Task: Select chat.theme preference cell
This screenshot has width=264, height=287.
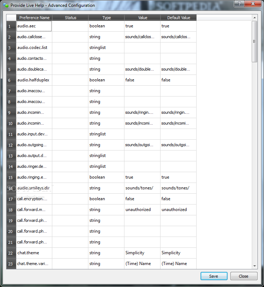Action: pos(34,253)
